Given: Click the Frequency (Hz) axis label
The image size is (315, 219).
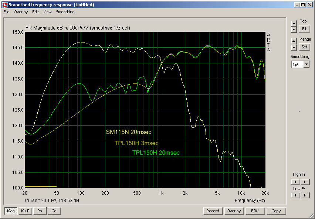Looking at the screenshot, I should pyautogui.click(x=250, y=200).
